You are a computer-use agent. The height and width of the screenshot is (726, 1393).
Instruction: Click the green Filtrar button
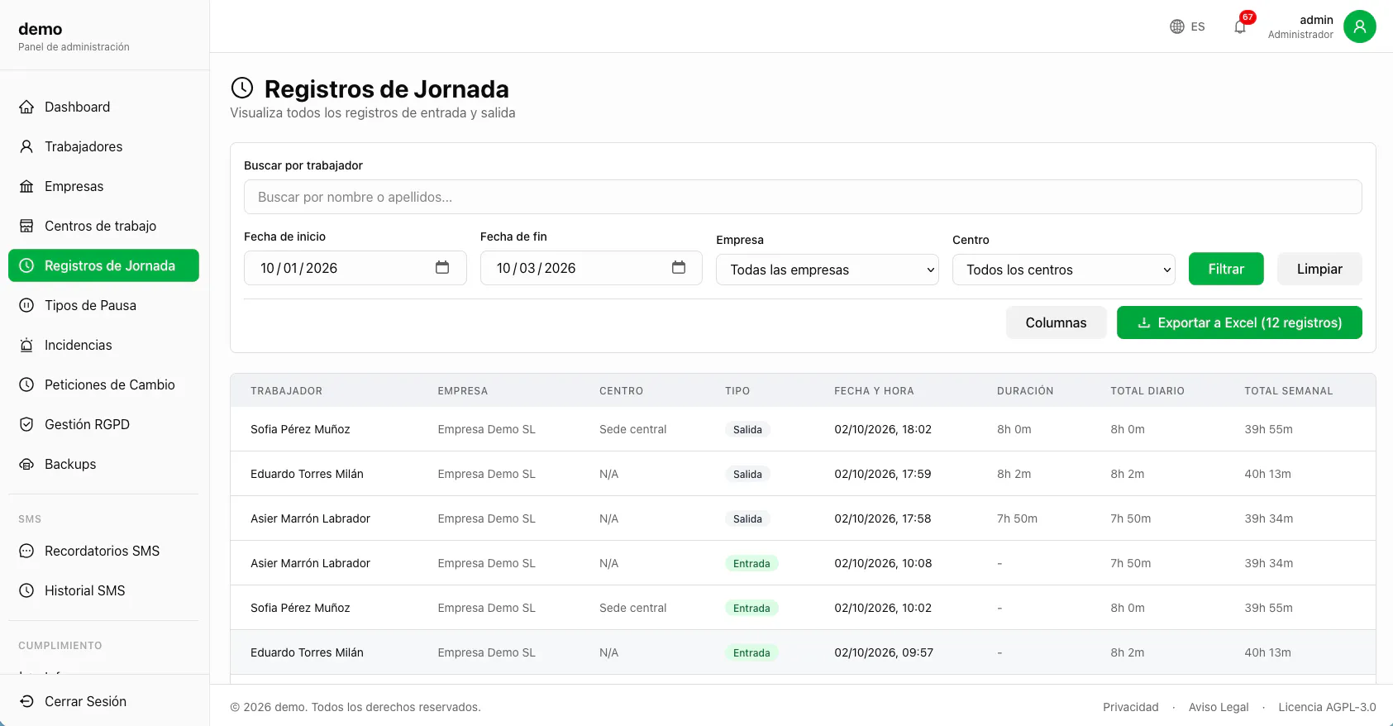[x=1226, y=269]
